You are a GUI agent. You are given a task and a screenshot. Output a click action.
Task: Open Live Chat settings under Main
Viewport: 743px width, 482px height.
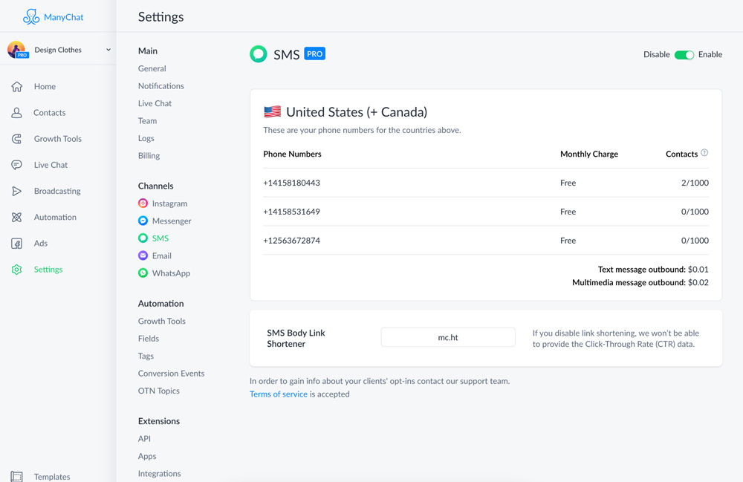click(x=155, y=103)
